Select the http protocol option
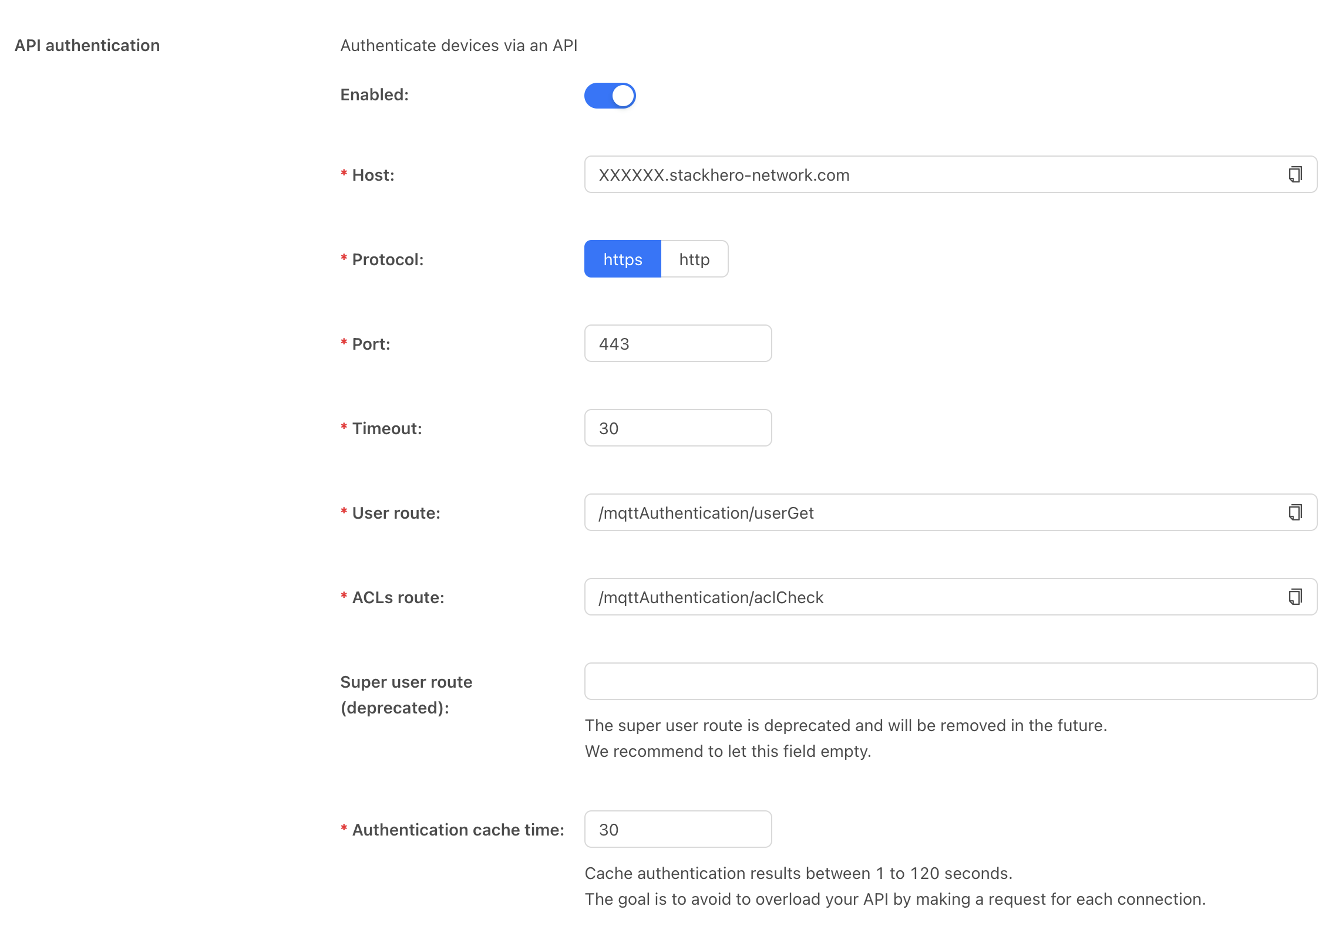Image resolution: width=1339 pixels, height=947 pixels. [694, 259]
